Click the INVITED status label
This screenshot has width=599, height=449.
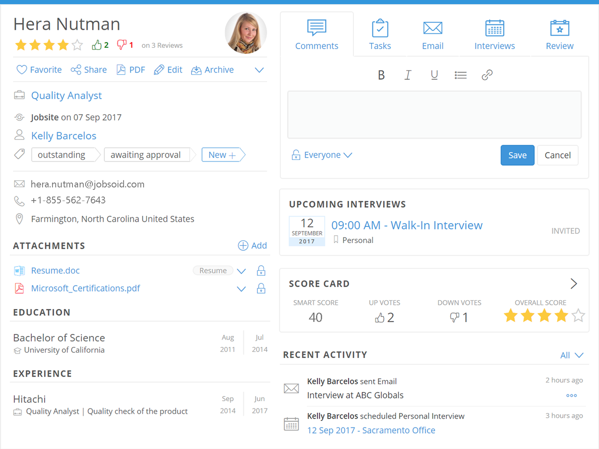(x=566, y=231)
